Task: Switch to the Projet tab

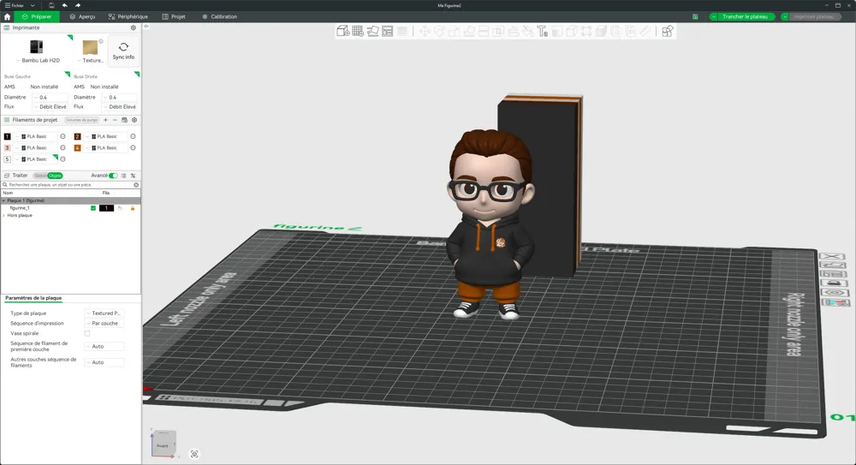Action: 174,17
